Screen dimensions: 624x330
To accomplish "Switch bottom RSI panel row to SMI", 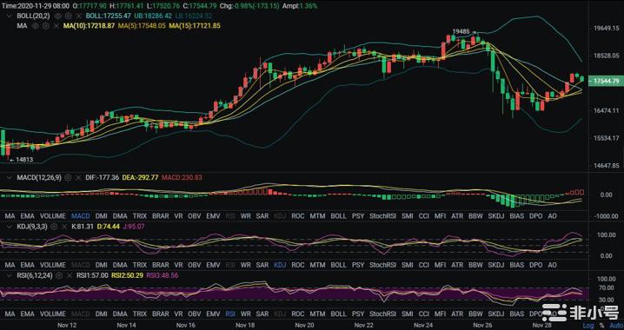I will point(407,313).
